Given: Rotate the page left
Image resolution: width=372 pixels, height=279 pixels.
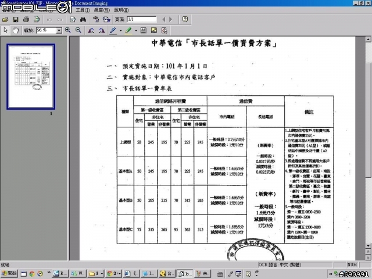Looking at the screenshot, I should tap(91, 30).
